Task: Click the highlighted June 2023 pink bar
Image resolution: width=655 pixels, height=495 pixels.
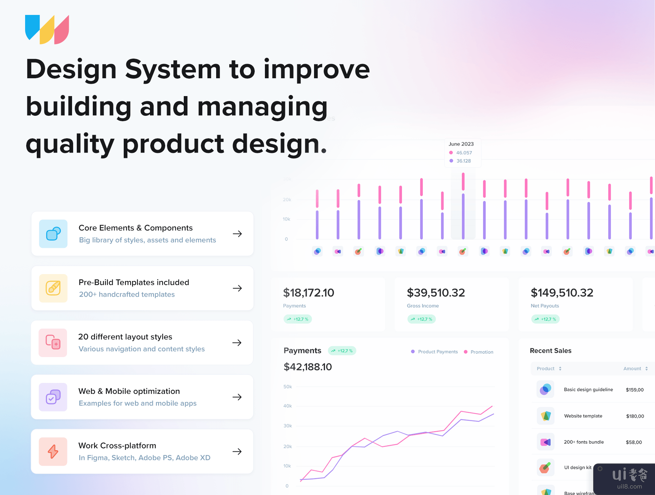Action: click(x=463, y=182)
